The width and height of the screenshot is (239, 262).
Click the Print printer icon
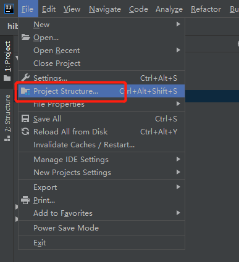pyautogui.click(x=25, y=200)
